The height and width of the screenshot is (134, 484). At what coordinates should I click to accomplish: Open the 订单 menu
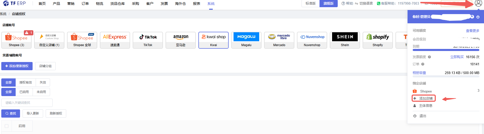pos(85,4)
